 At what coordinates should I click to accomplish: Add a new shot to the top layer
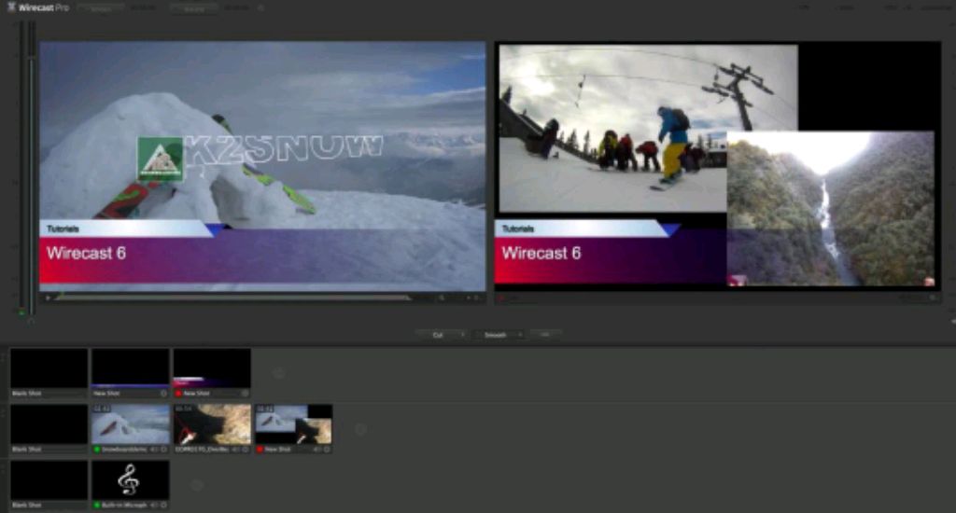[x=278, y=373]
